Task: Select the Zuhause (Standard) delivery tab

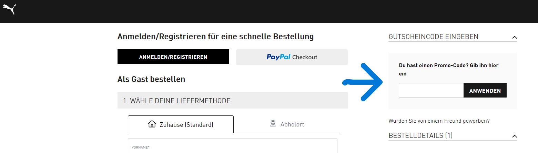Action: click(x=181, y=124)
